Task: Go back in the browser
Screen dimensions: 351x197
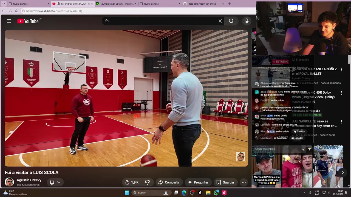Action: pos(4,11)
